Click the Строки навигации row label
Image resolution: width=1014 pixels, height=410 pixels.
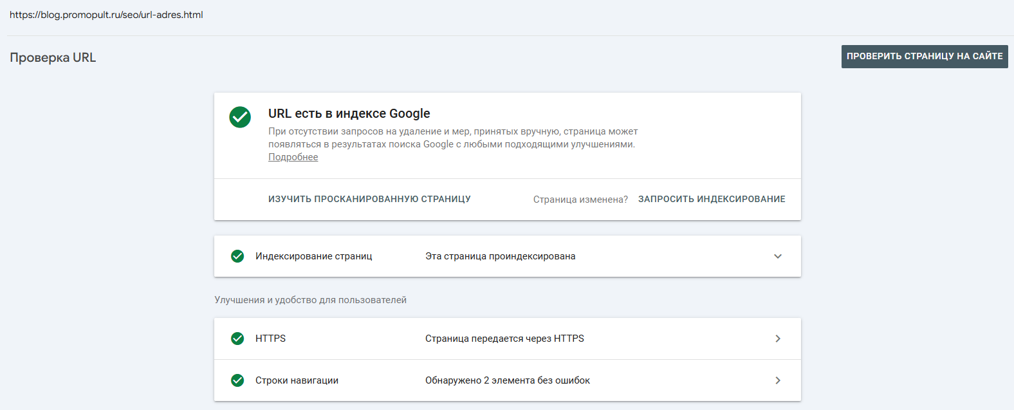297,380
